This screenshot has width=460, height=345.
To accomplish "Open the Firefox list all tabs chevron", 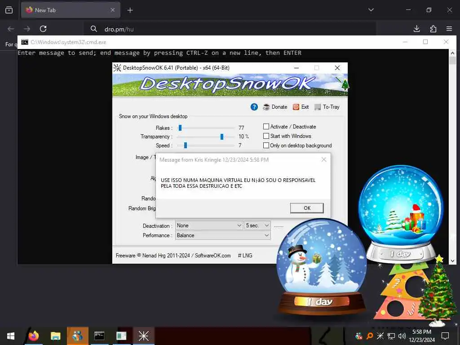I will pos(371,10).
